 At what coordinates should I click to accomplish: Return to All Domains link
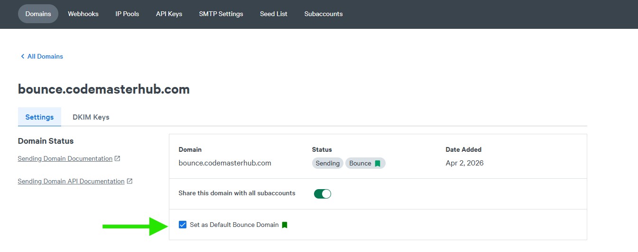45,56
